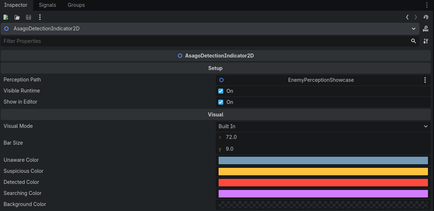This screenshot has height=211, width=434.
Task: Click the Perception Path property label
Action: (x=22, y=80)
